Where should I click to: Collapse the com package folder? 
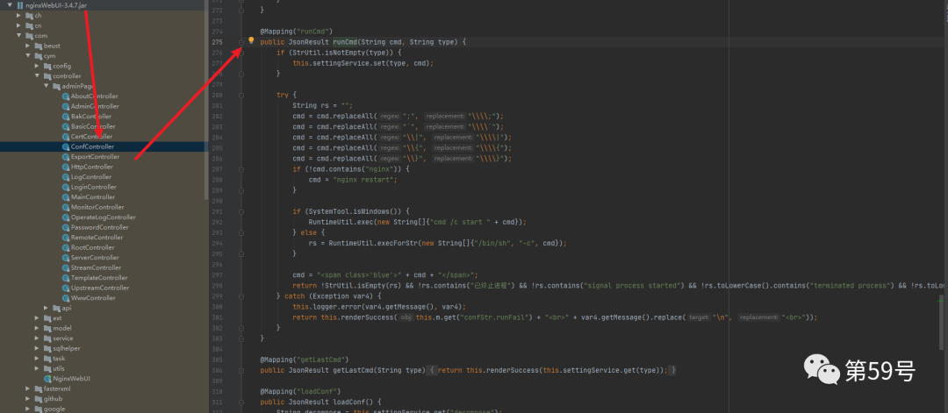coord(19,36)
